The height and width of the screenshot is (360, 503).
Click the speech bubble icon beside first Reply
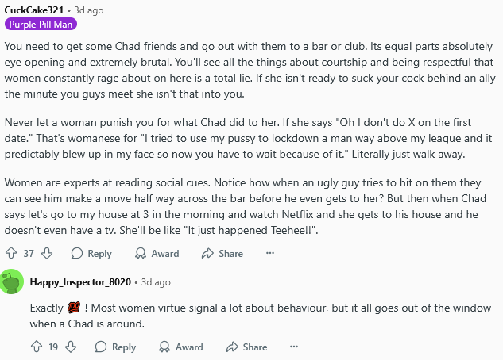coord(77,254)
